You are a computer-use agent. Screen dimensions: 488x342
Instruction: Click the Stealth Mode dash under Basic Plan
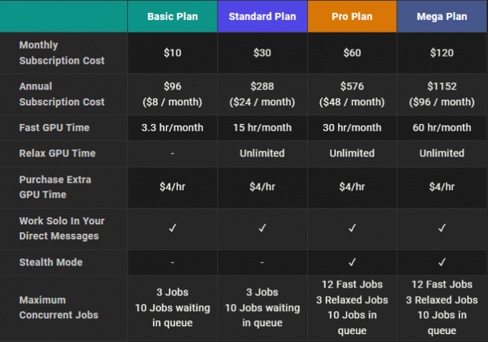coord(172,262)
